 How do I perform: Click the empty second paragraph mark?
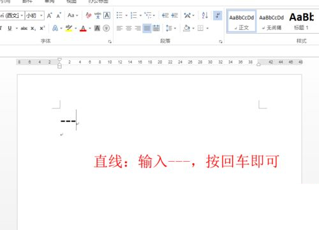[x=61, y=134]
